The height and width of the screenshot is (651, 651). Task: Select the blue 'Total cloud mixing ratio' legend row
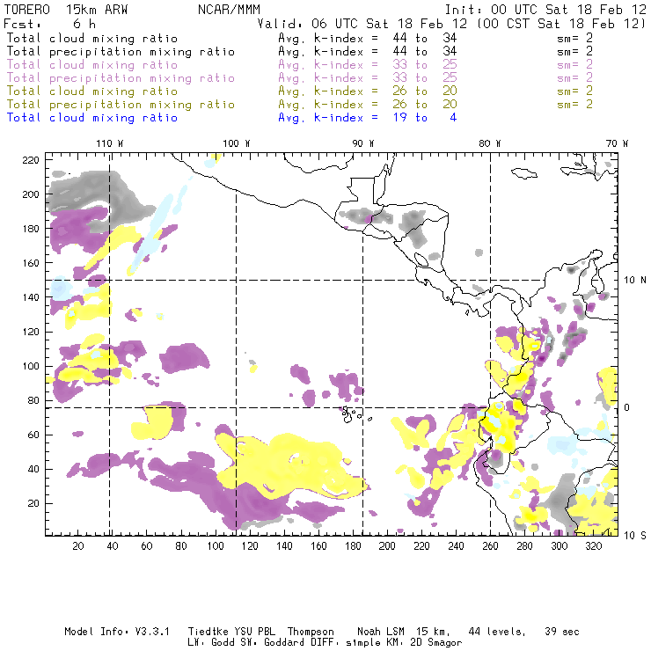92,118
